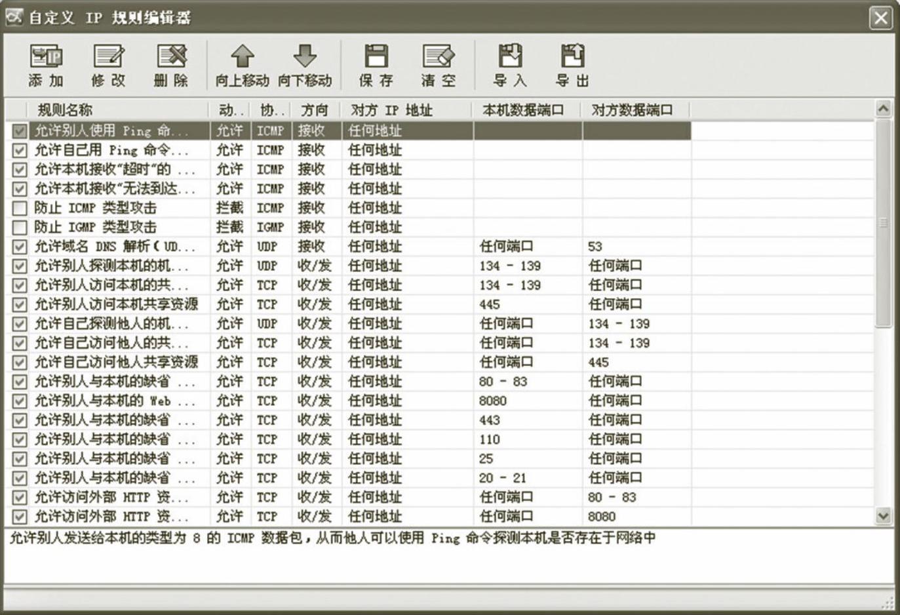Click the 拦截 cell in the ICMP attack row
Screen dimensions: 900x615
point(229,208)
